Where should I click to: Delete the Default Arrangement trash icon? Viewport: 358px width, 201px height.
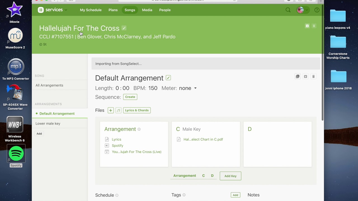[x=313, y=76]
